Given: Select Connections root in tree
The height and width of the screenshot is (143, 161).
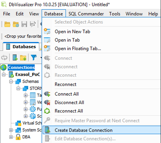Looking at the screenshot, I should click(x=21, y=67).
